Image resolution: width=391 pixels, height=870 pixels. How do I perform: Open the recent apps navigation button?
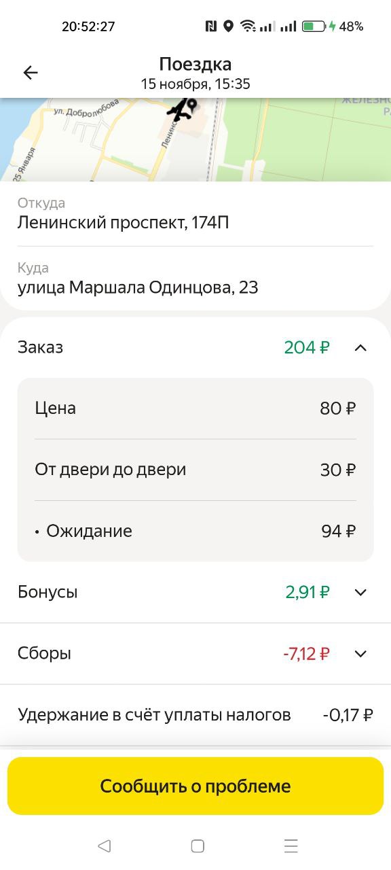tap(291, 845)
